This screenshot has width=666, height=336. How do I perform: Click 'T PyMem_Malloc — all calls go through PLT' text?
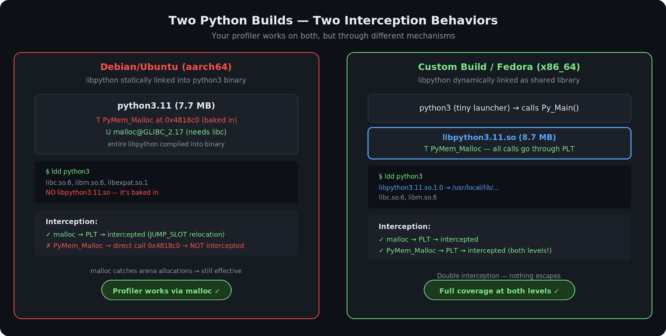coord(499,149)
